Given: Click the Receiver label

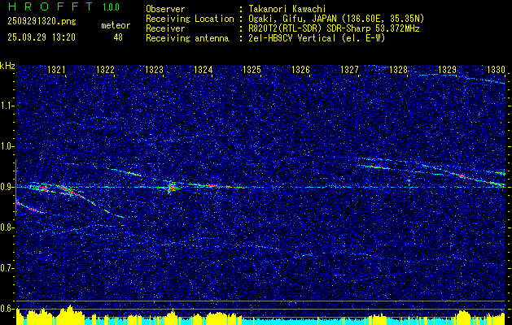Looking at the screenshot, I should [165, 28].
